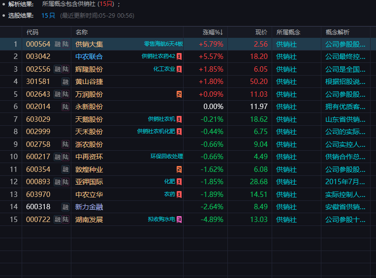Click the 现价 column header
Viewport: 376px width, 278px height.
pyautogui.click(x=261, y=32)
